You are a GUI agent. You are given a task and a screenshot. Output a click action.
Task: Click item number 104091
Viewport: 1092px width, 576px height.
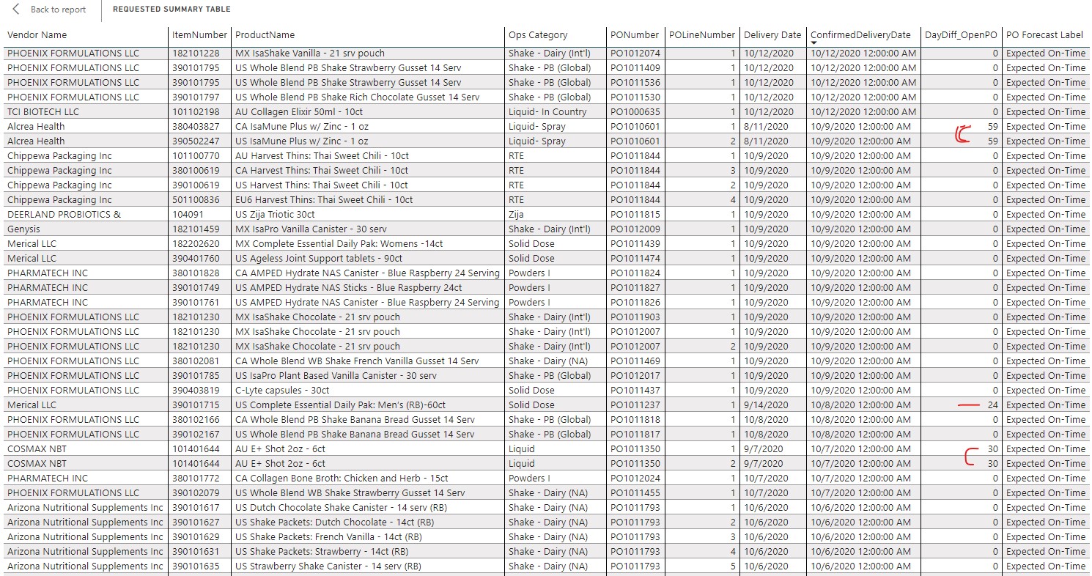tap(188, 214)
